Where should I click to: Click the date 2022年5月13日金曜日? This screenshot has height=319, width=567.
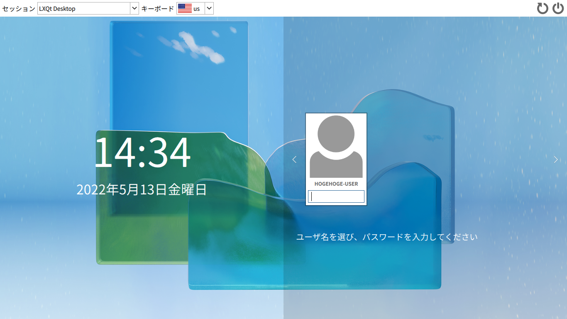point(142,190)
